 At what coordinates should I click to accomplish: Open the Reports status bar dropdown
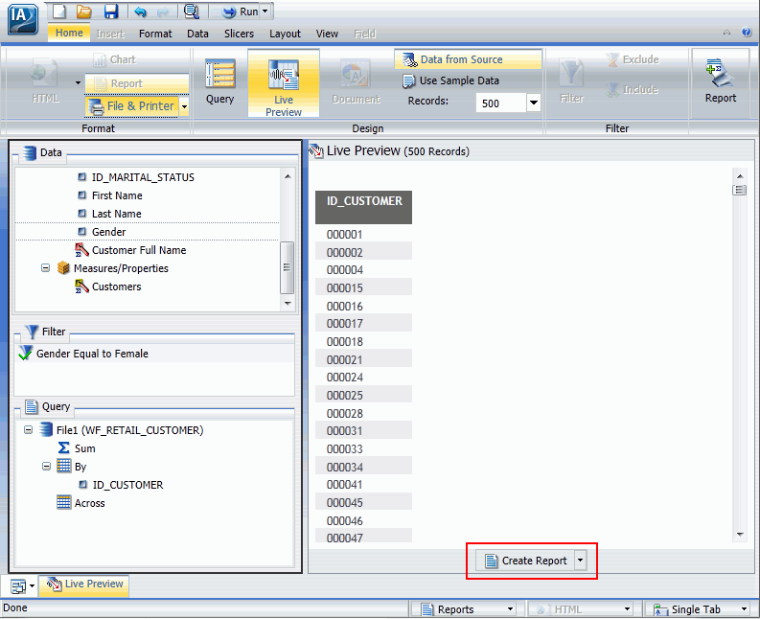[x=510, y=609]
